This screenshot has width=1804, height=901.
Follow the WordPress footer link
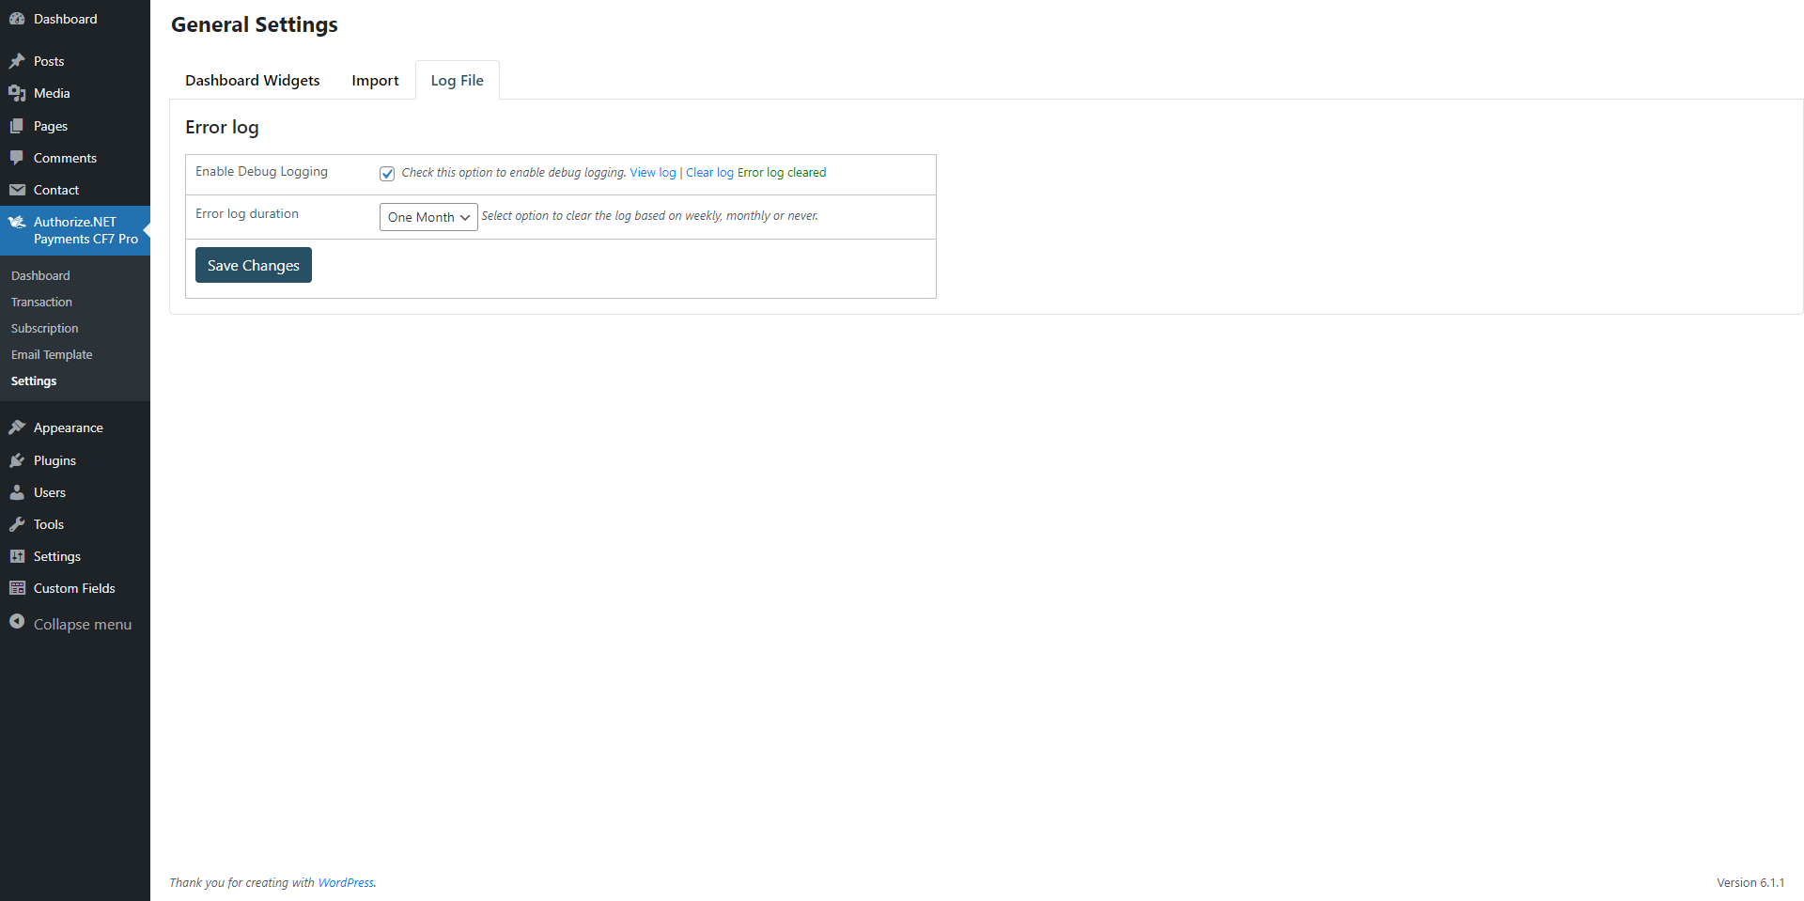(345, 883)
